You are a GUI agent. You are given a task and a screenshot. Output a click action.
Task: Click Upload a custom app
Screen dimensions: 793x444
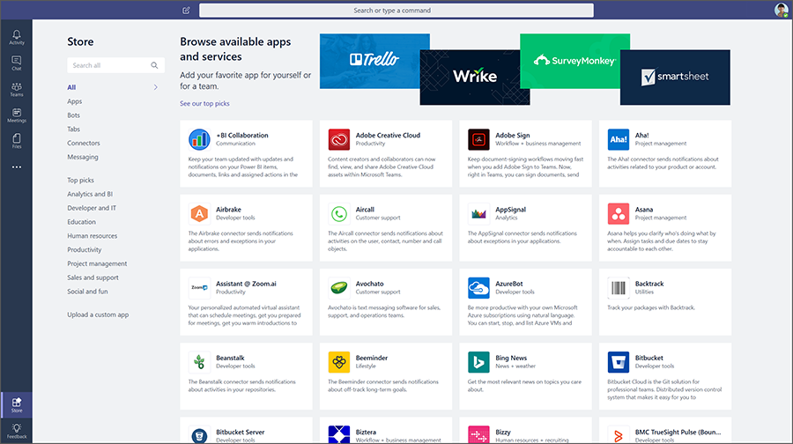(x=98, y=314)
